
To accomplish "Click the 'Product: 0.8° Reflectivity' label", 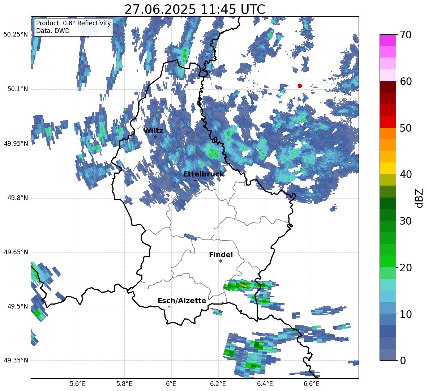I will [73, 23].
